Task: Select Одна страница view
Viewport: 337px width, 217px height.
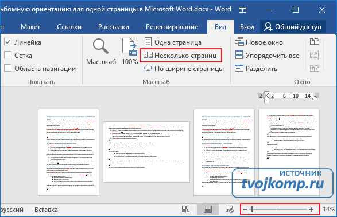Action: click(x=173, y=42)
